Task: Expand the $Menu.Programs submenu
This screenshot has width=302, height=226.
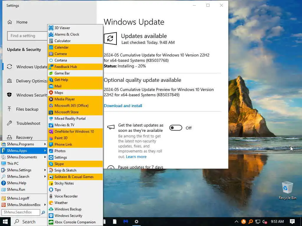Action: (x=24, y=144)
